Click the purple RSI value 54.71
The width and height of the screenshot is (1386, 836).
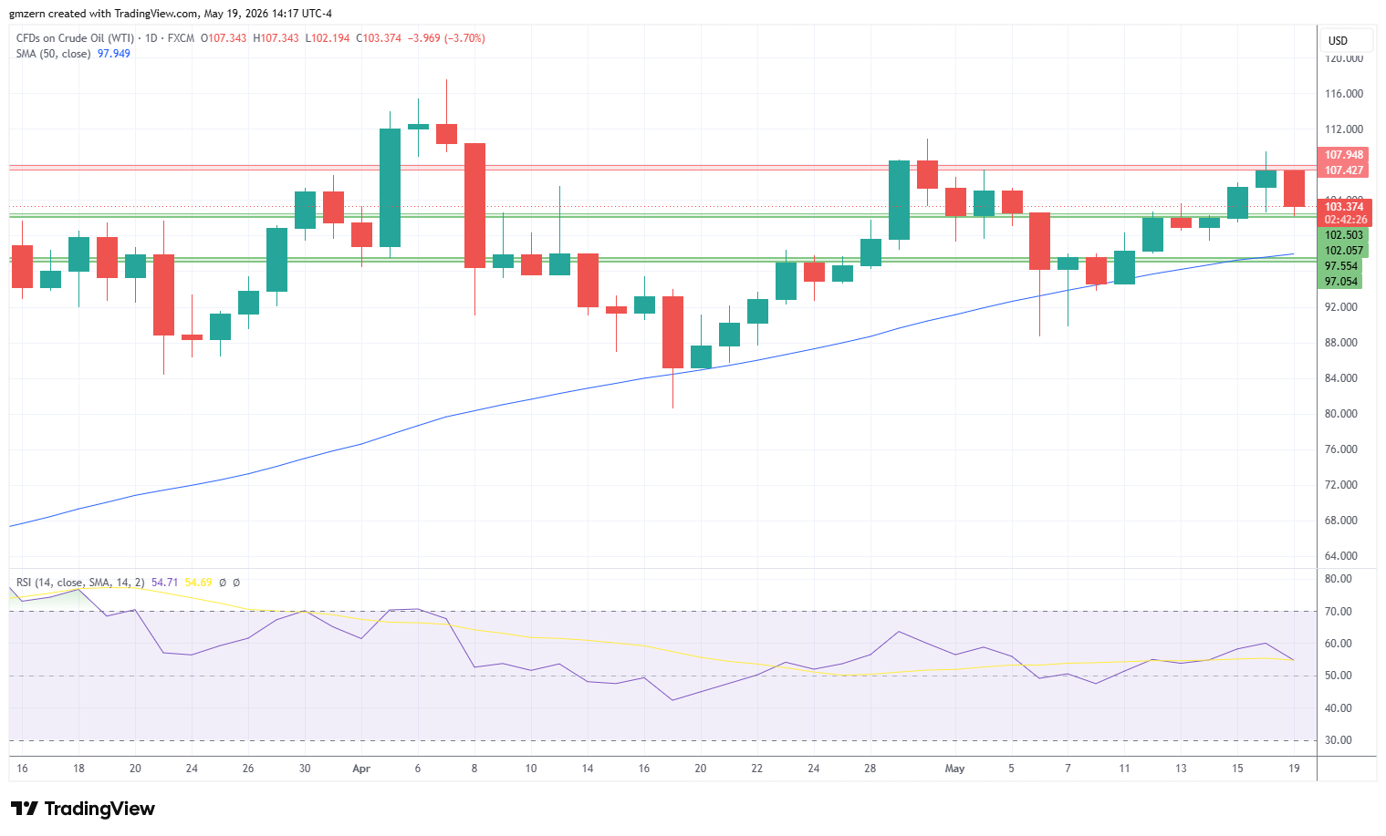pyautogui.click(x=164, y=583)
